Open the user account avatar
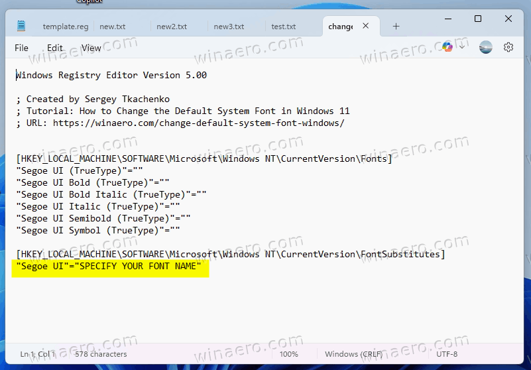 click(x=486, y=47)
